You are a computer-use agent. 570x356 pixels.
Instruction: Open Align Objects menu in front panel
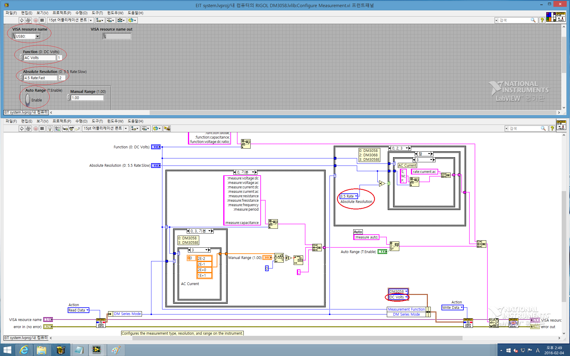click(100, 20)
